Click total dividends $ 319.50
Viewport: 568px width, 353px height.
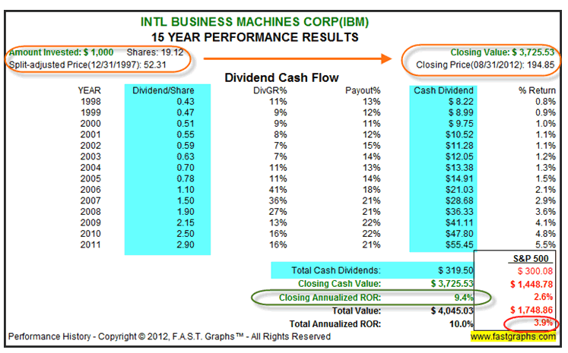455,270
